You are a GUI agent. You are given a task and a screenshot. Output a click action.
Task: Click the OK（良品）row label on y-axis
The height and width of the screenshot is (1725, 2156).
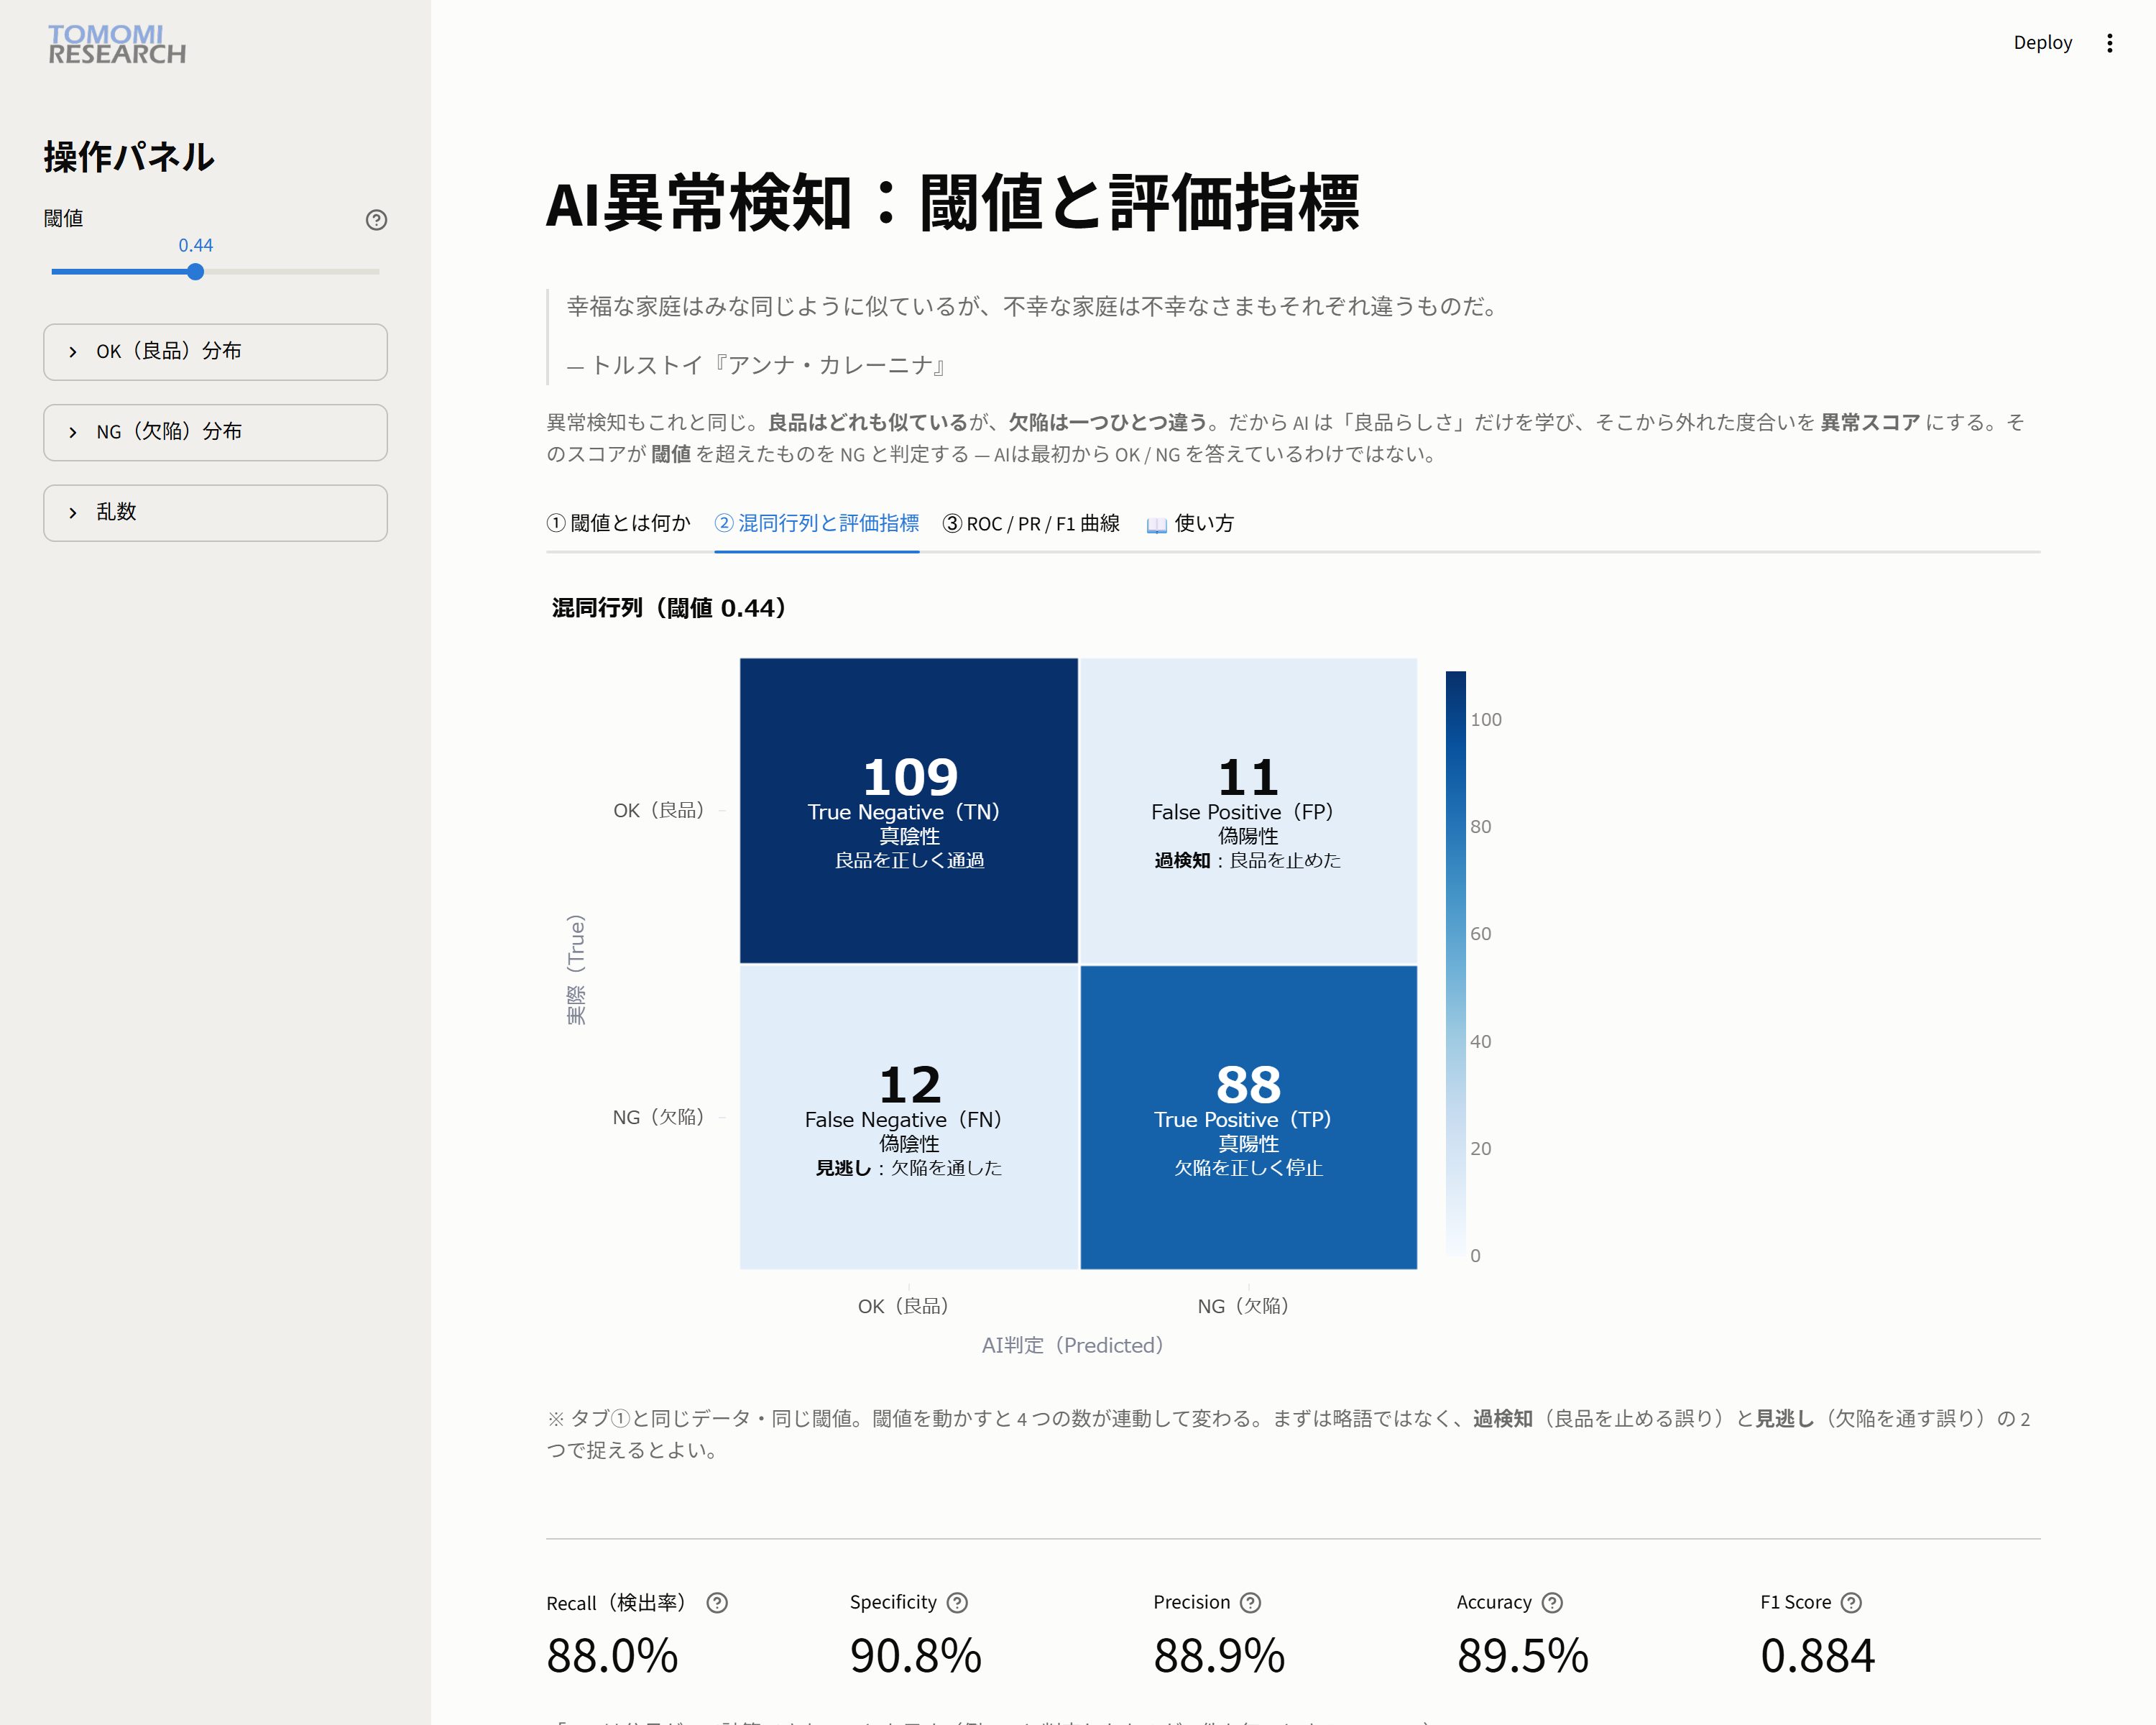(x=659, y=810)
